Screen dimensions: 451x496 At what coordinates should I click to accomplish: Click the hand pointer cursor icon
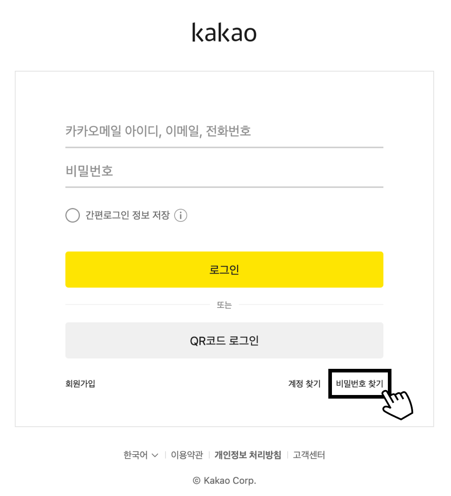click(x=398, y=404)
